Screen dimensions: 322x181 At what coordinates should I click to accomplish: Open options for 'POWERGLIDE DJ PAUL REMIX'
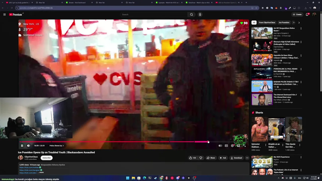click(x=301, y=69)
